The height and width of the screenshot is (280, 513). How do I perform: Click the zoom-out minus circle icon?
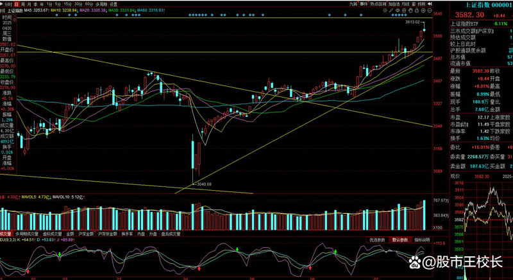pos(430,10)
